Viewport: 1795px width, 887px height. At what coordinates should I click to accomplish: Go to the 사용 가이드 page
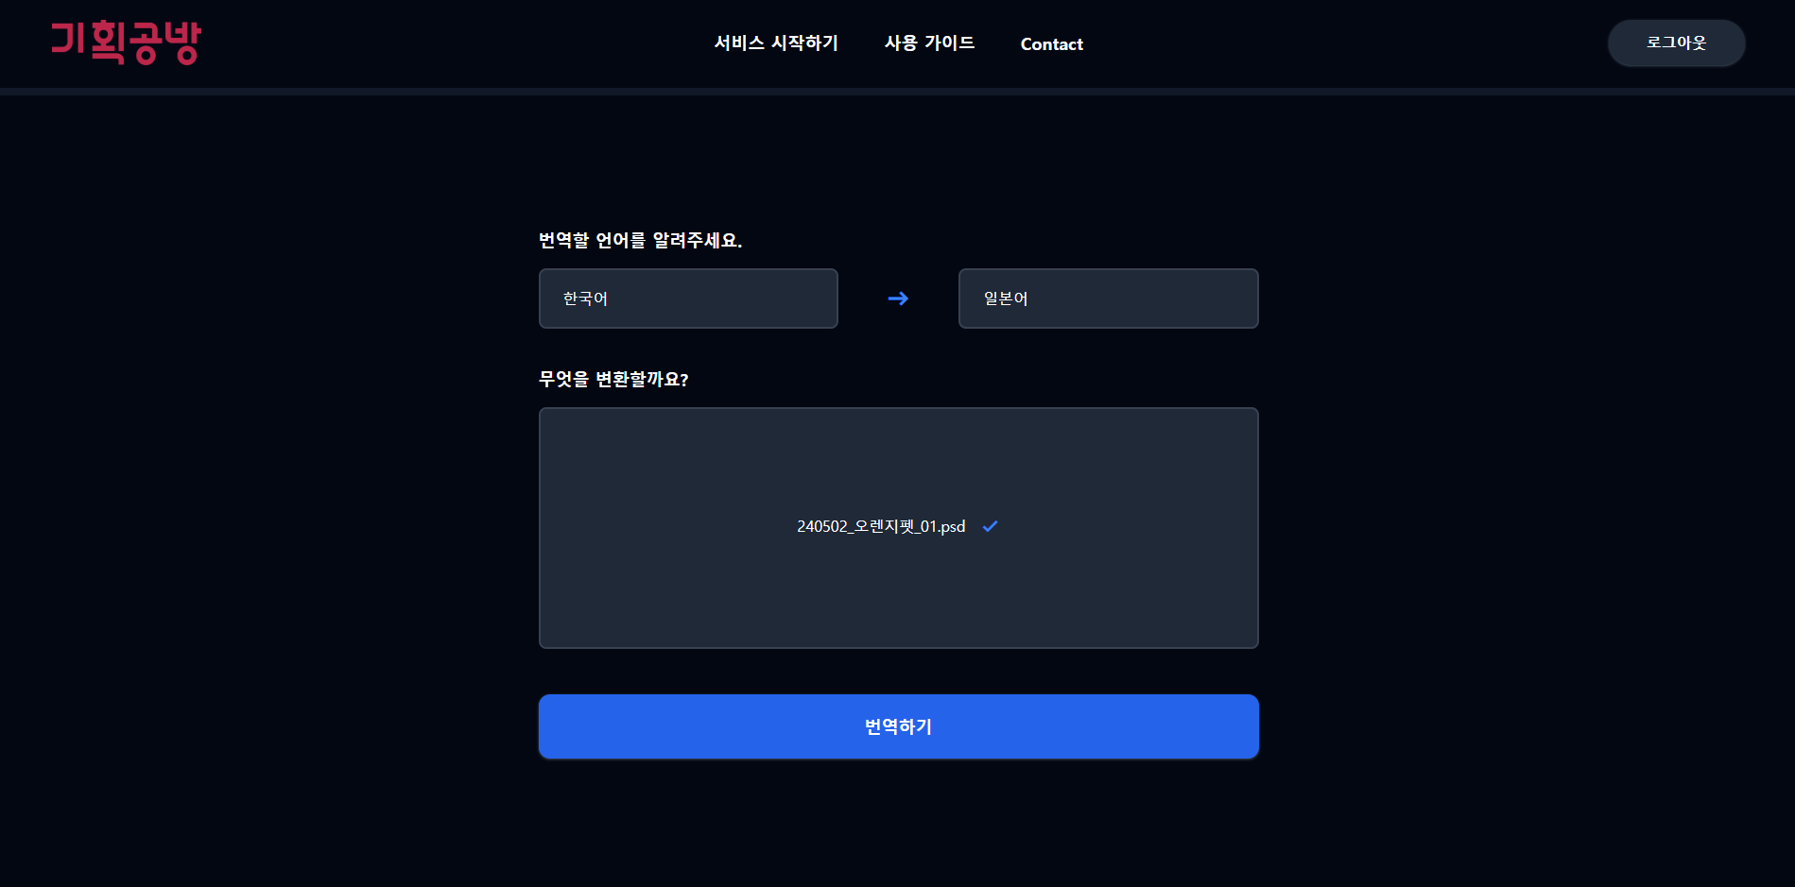click(x=929, y=43)
